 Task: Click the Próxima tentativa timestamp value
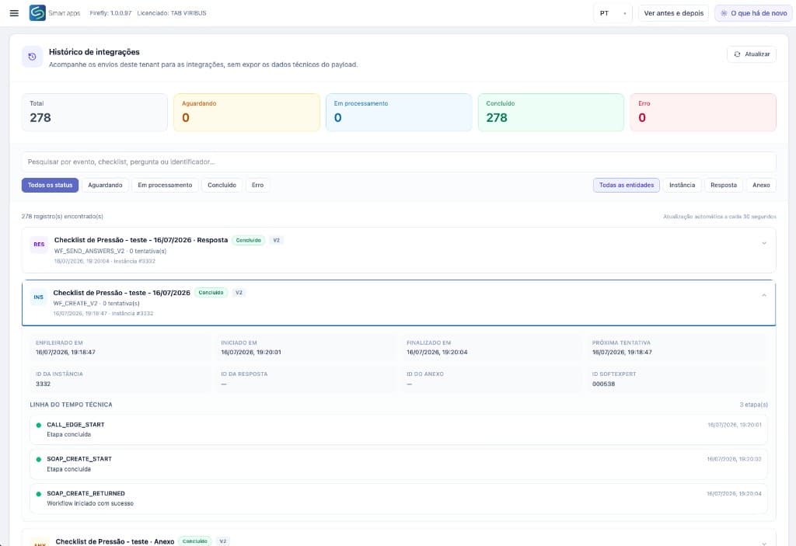pyautogui.click(x=622, y=352)
